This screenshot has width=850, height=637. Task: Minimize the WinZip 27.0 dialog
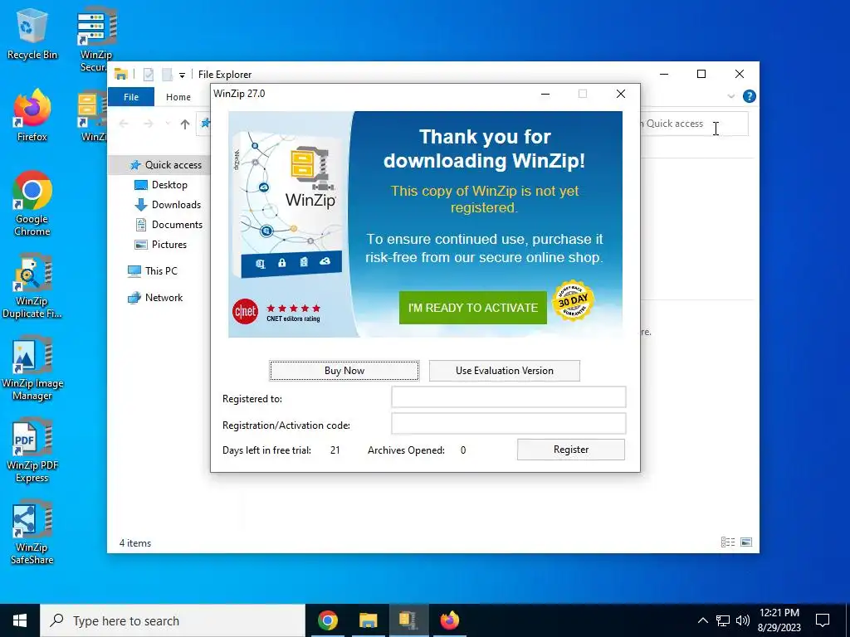coord(545,94)
